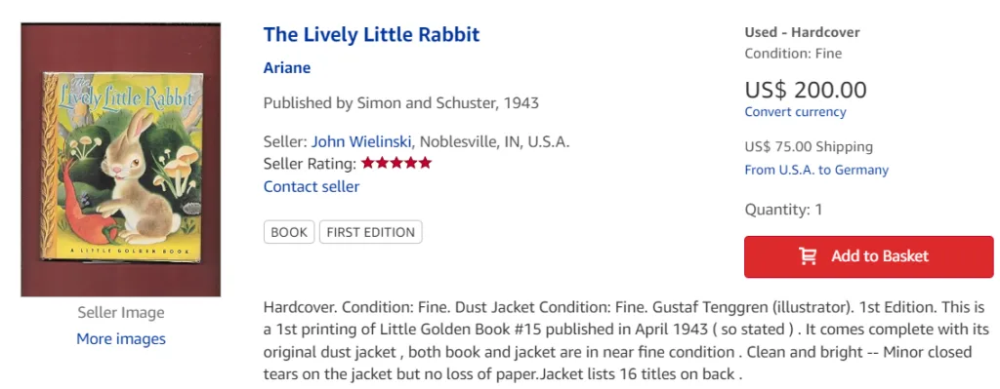
Task: Click the US$ 75.00 Shipping text
Action: click(x=809, y=146)
